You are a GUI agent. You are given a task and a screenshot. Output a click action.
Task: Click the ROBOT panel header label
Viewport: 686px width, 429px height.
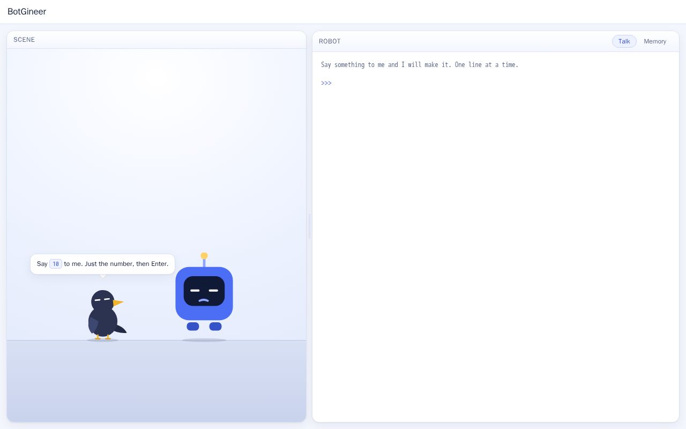(330, 41)
